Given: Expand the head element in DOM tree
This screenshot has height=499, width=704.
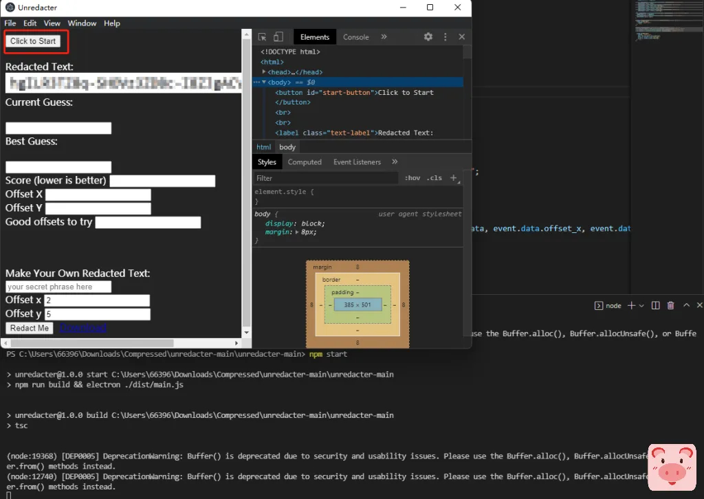Looking at the screenshot, I should [x=265, y=72].
